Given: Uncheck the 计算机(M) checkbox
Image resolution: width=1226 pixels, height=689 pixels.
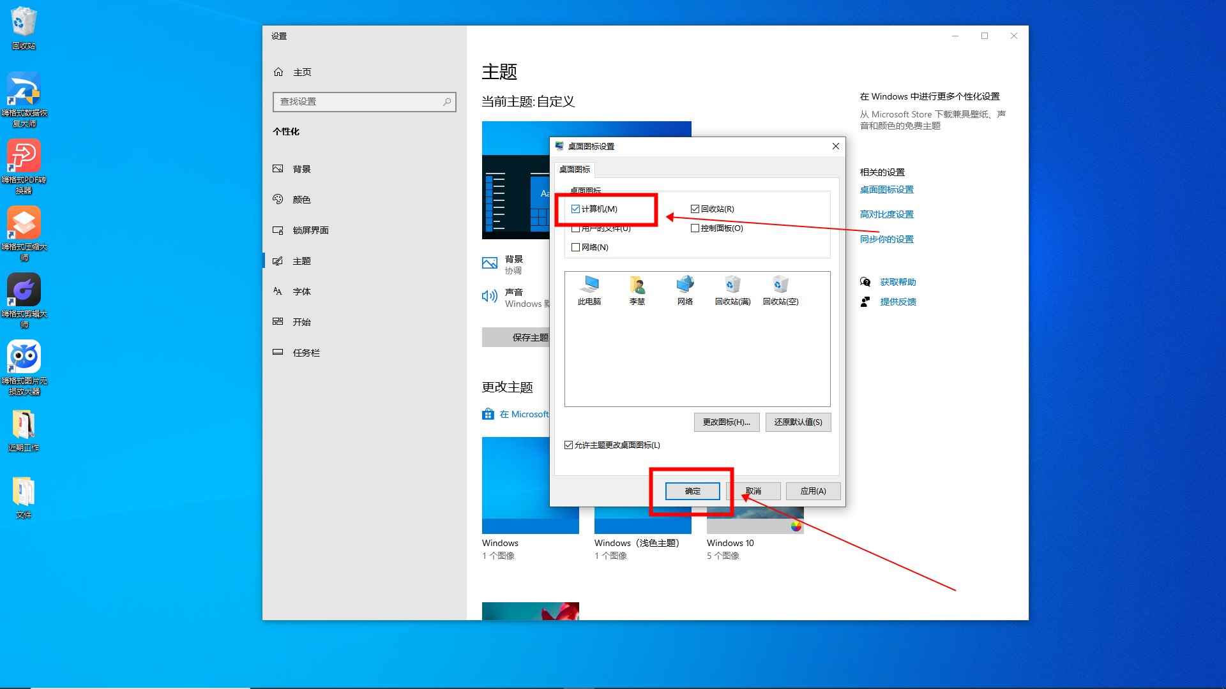Looking at the screenshot, I should (x=575, y=209).
